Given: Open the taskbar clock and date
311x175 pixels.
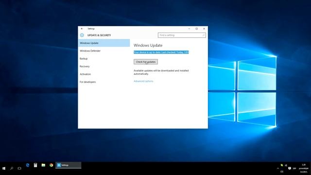Looking at the screenshot, I should point(304,168).
